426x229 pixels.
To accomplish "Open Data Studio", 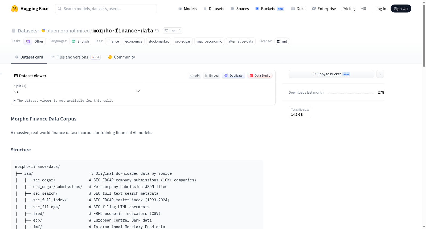I will point(260,76).
